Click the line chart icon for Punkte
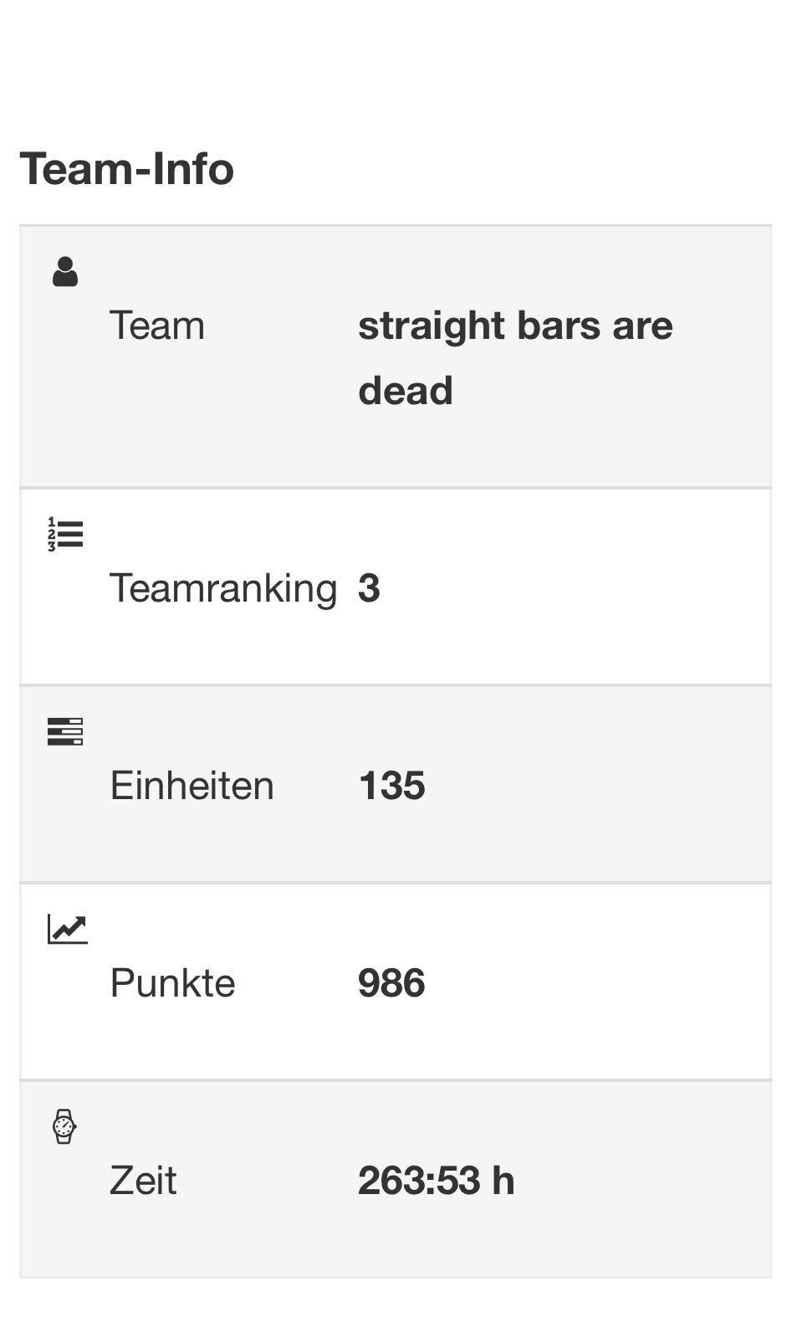Image resolution: width=797 pixels, height=1338 pixels. 68,929
